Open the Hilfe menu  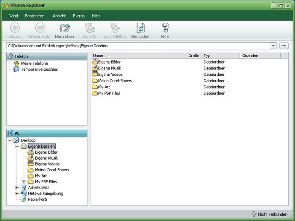[96, 16]
